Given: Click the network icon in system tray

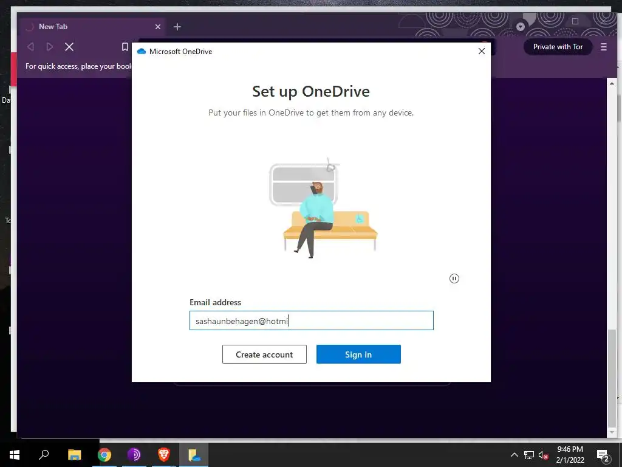Looking at the screenshot, I should (x=529, y=455).
